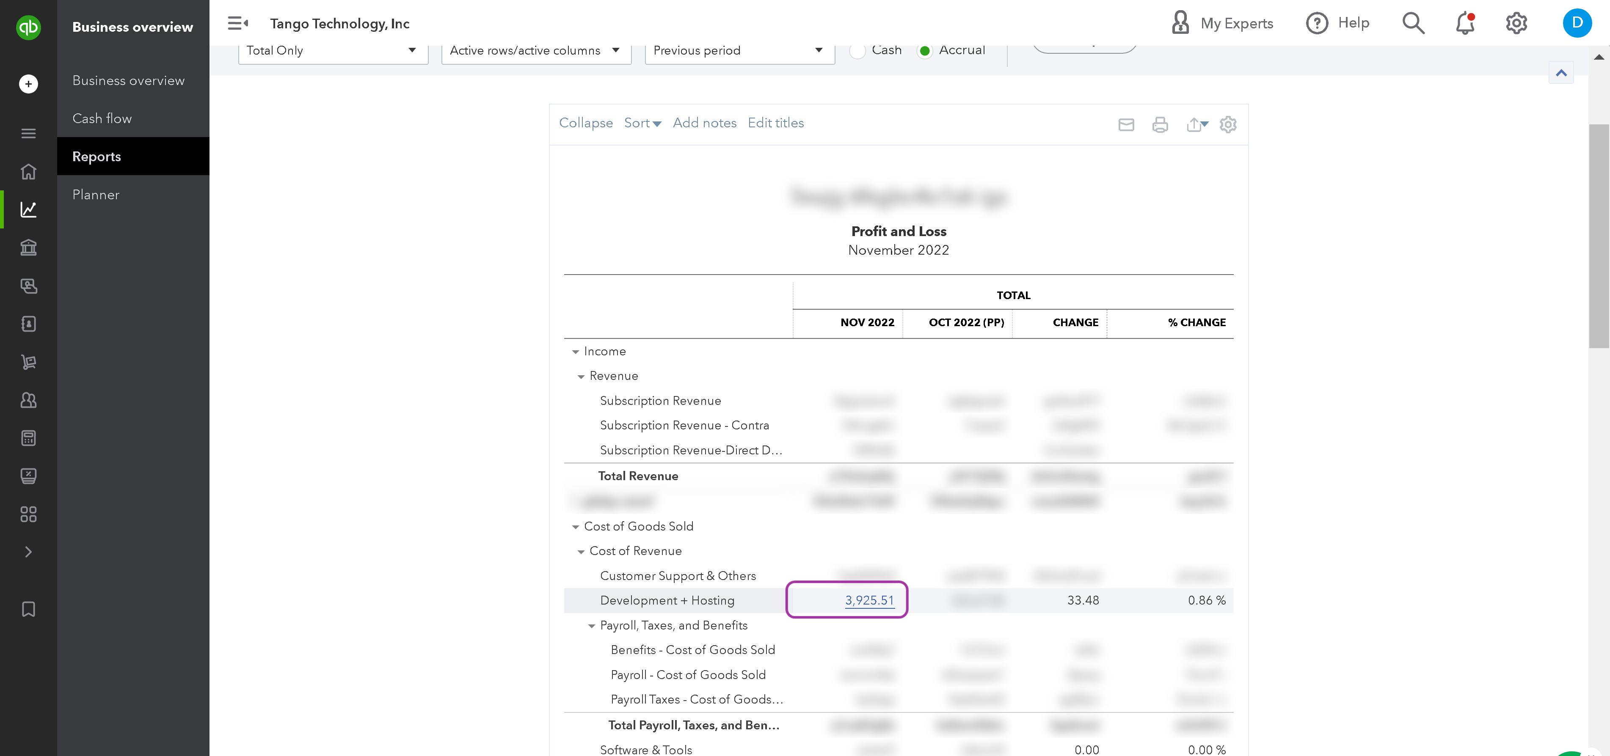Click Add notes link
Viewport: 1610px width, 756px height.
click(x=704, y=123)
